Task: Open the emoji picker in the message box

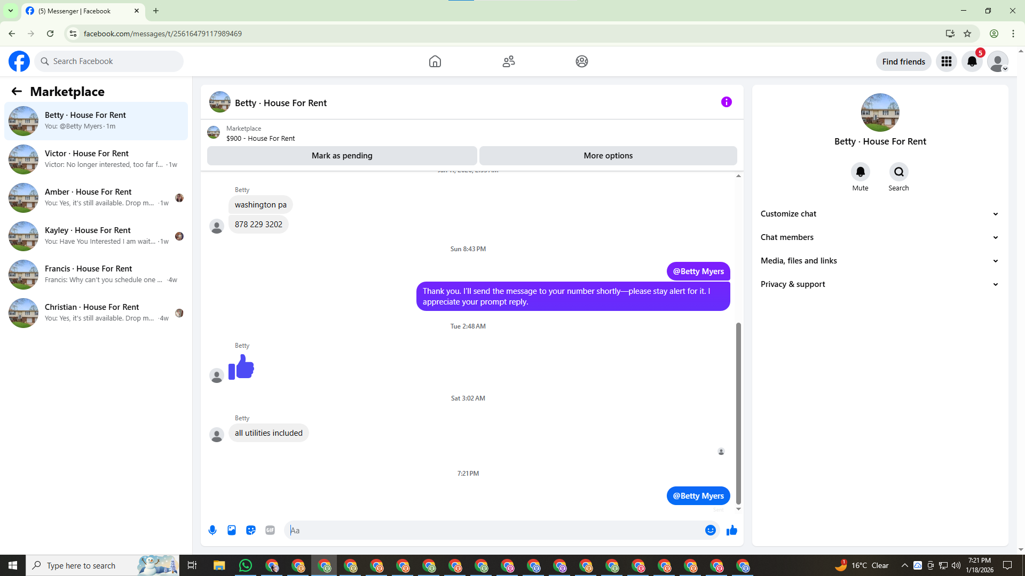Action: point(710,530)
